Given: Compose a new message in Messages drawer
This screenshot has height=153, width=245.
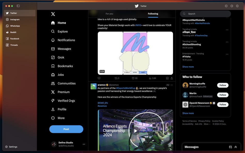Looking at the screenshot, I should 230,147.
